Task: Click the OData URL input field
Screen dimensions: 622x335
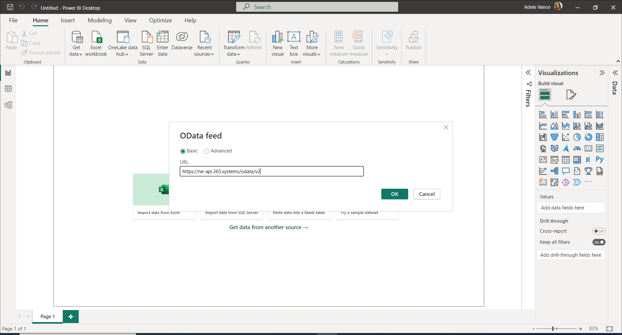Action: 271,171
